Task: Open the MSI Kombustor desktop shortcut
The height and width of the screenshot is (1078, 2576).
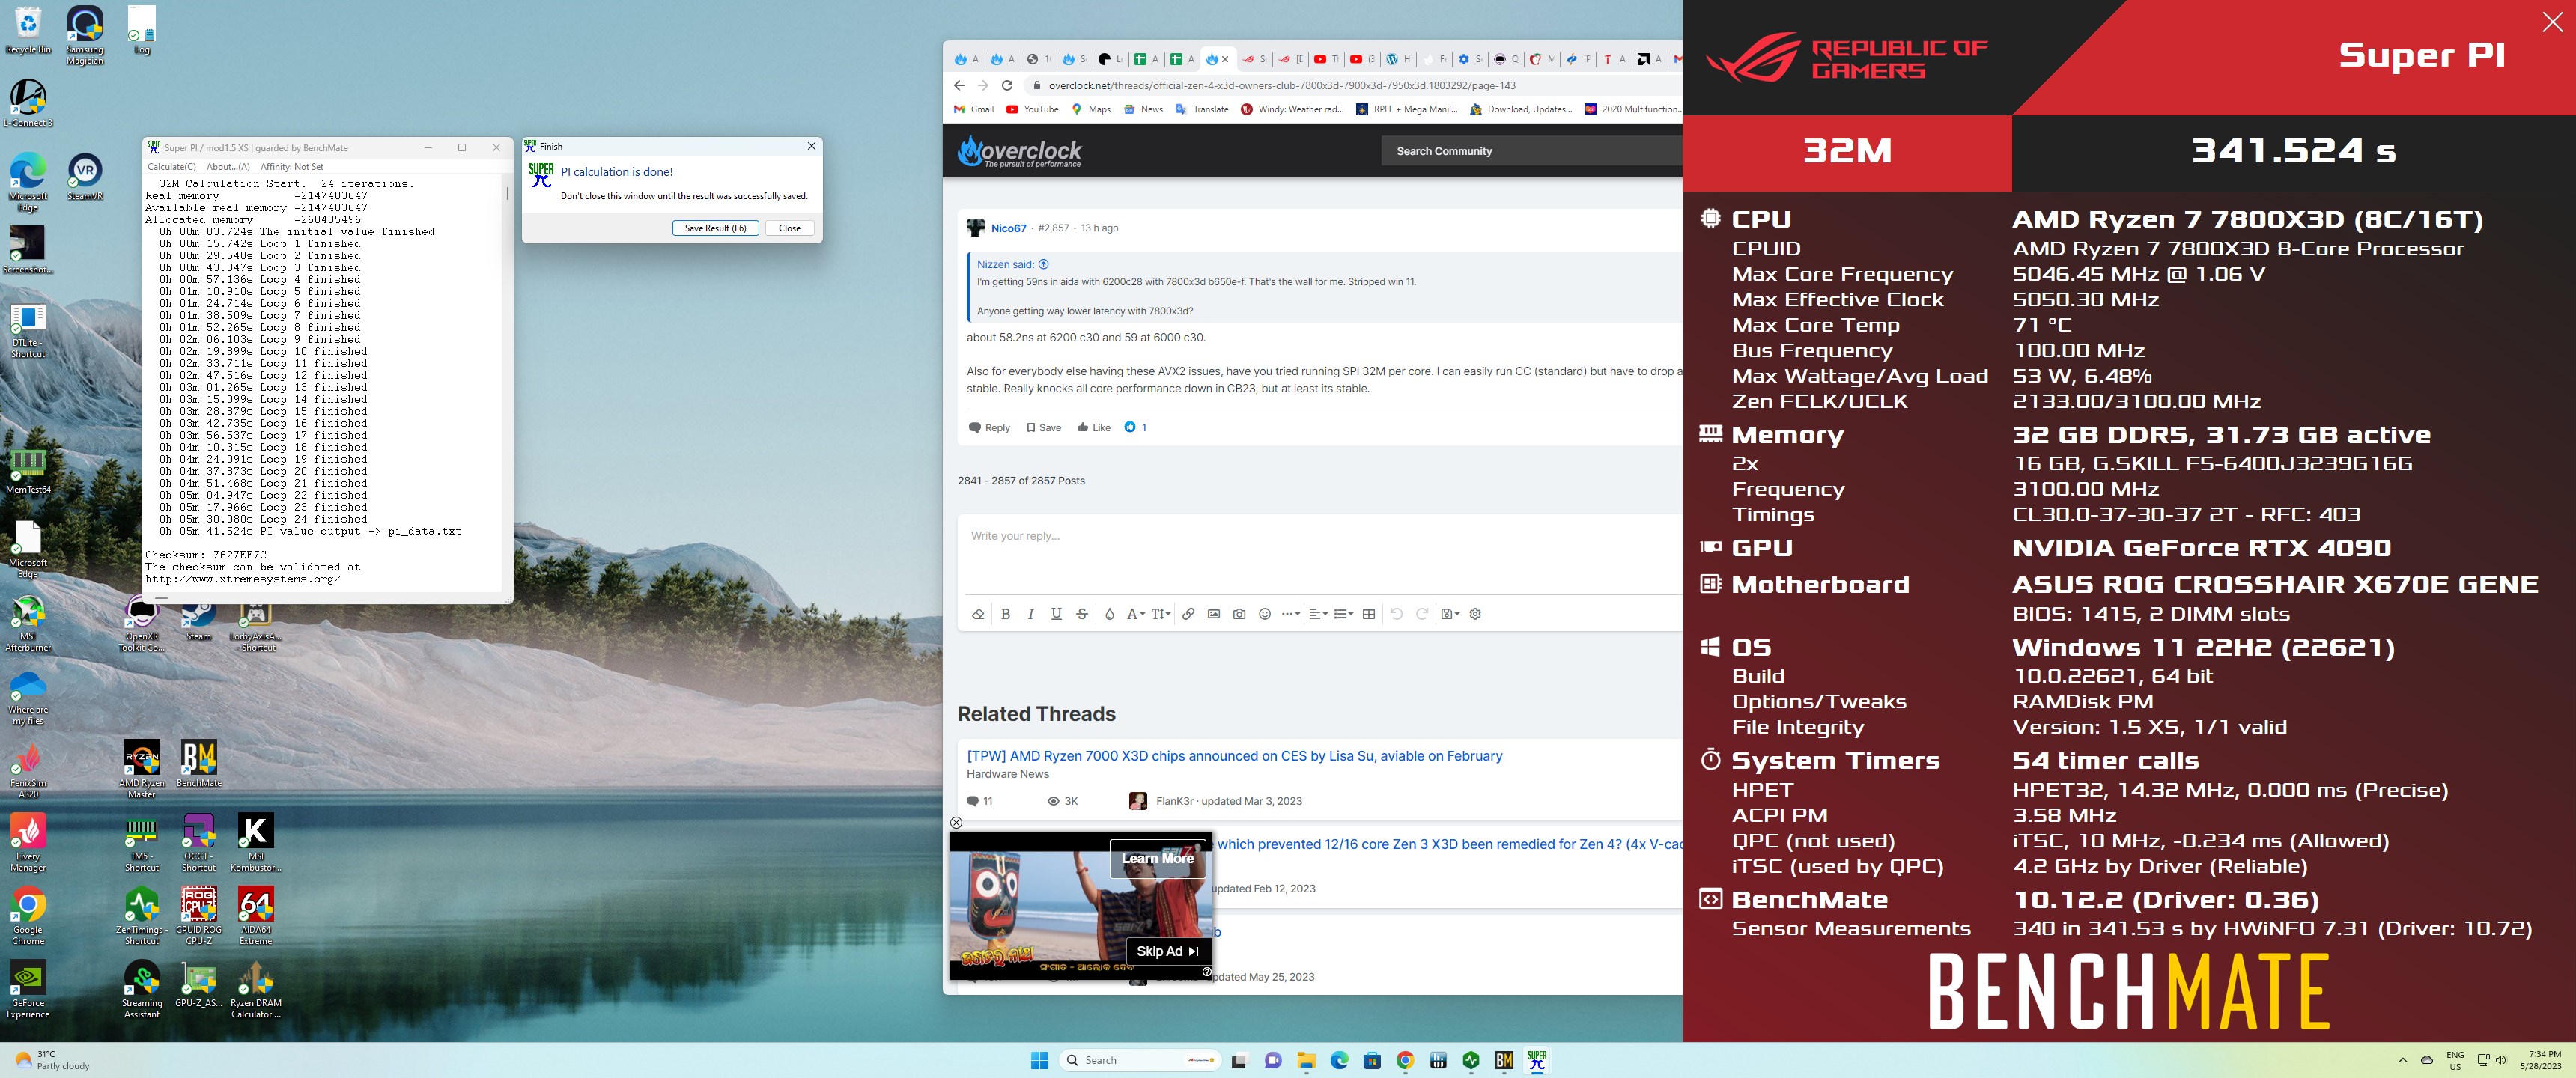Action: coord(256,842)
